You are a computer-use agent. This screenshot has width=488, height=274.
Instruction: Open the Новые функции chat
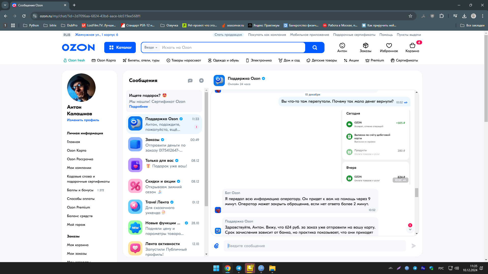click(164, 228)
